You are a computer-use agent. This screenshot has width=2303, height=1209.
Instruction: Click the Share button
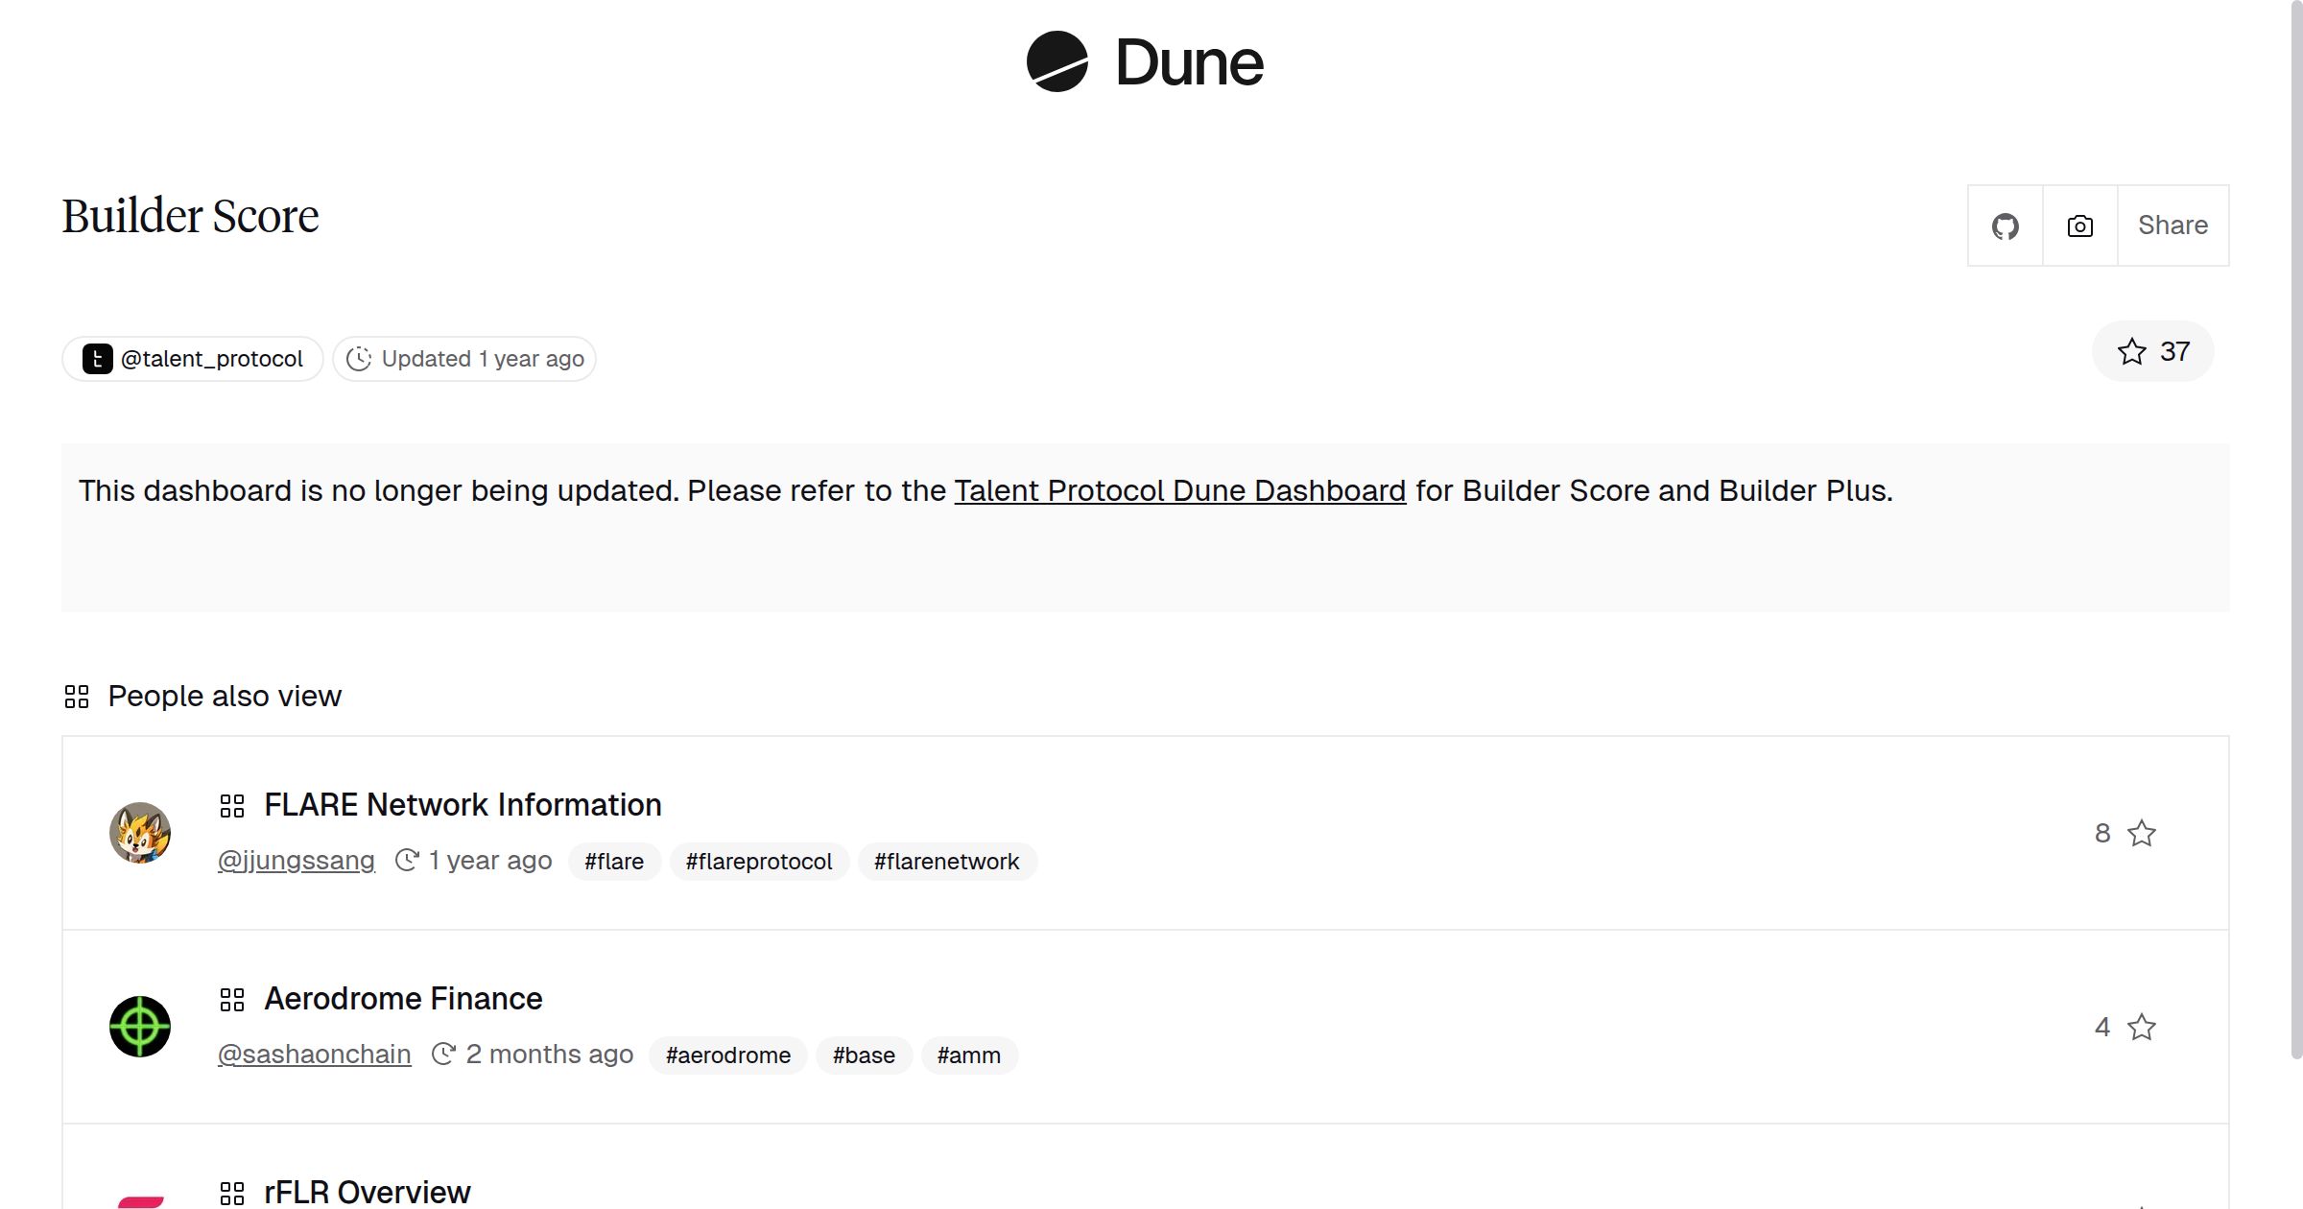2172,225
